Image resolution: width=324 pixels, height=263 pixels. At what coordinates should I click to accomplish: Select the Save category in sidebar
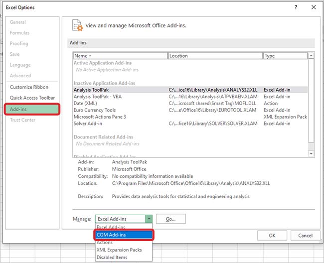pyautogui.click(x=14, y=54)
